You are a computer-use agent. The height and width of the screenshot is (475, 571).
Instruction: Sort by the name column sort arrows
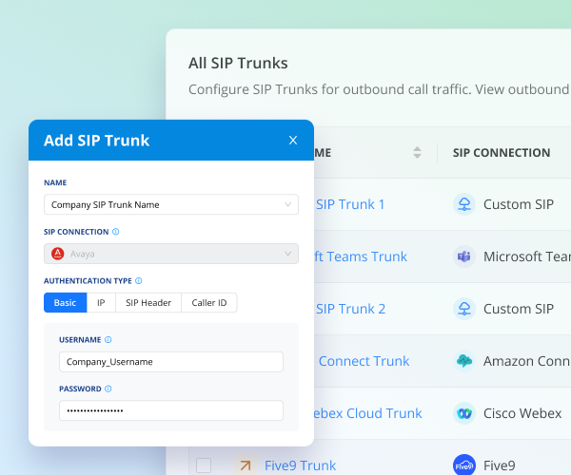point(418,153)
